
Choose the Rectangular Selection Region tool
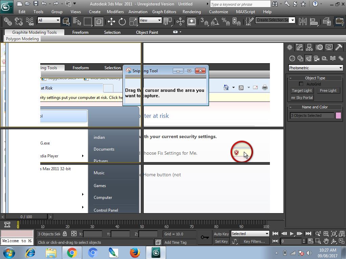88,21
